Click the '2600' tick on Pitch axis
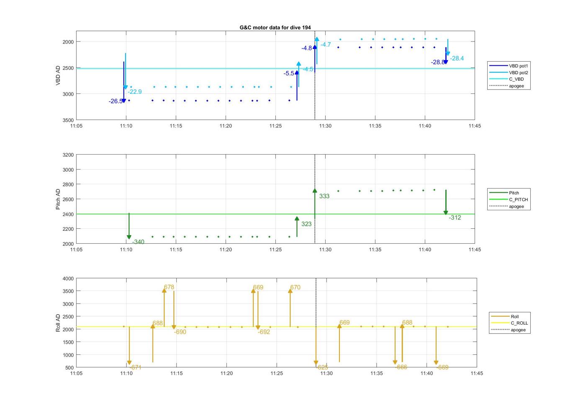Viewport: 586px width, 413px height. coord(68,199)
